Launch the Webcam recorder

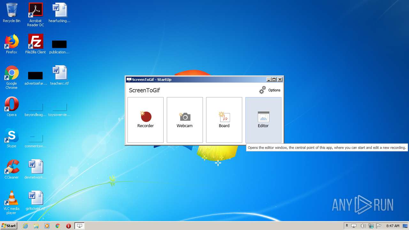pyautogui.click(x=185, y=120)
